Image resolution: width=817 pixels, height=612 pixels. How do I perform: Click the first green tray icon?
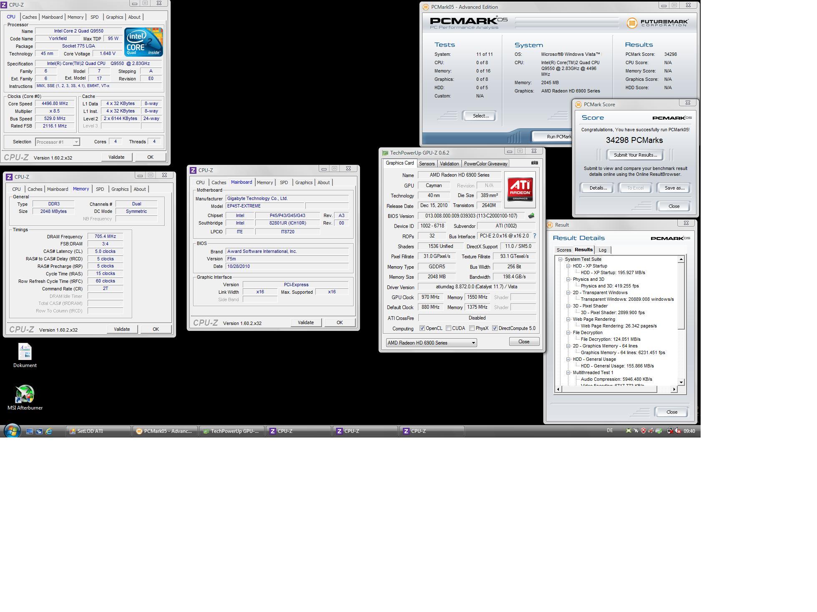pos(628,431)
